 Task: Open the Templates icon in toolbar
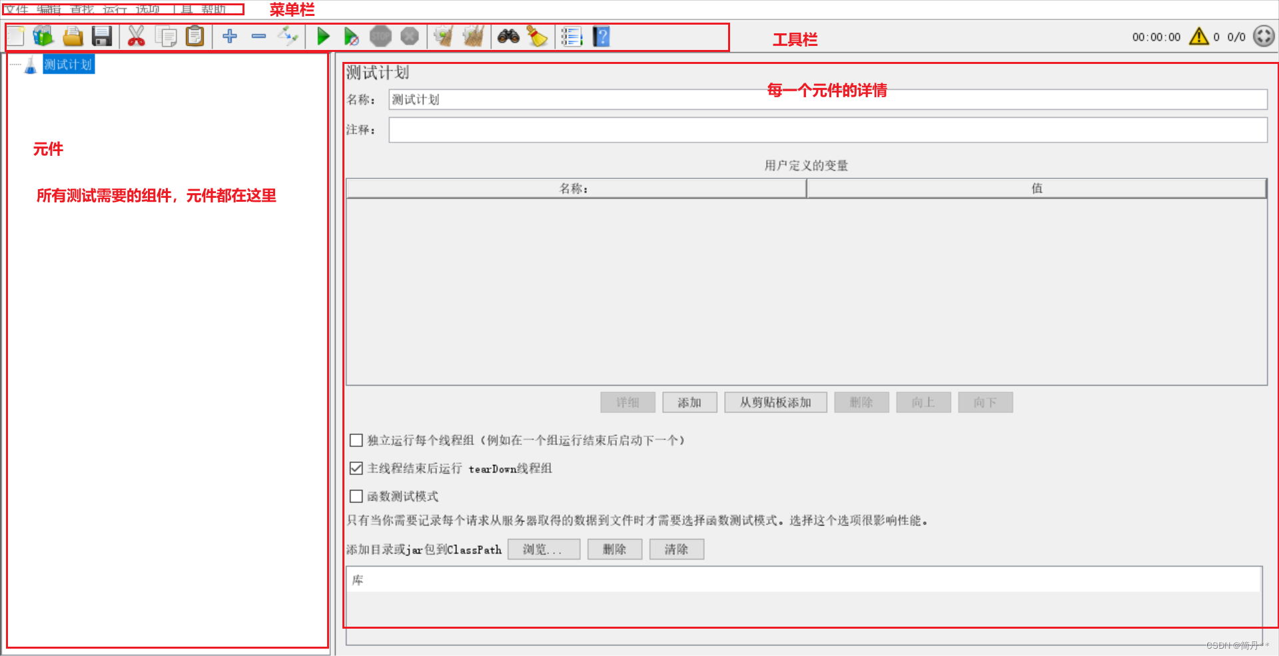point(43,37)
